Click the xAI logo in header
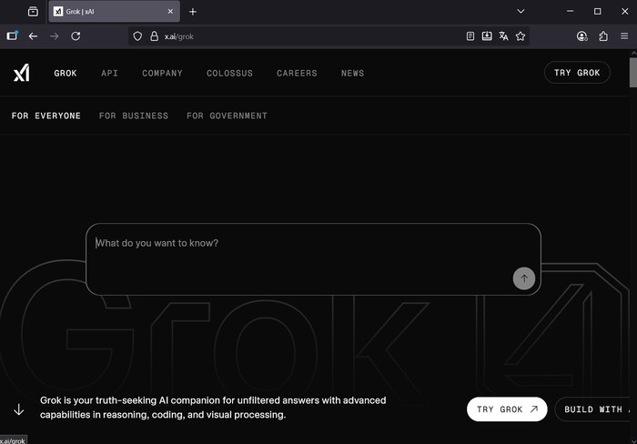 coord(22,73)
